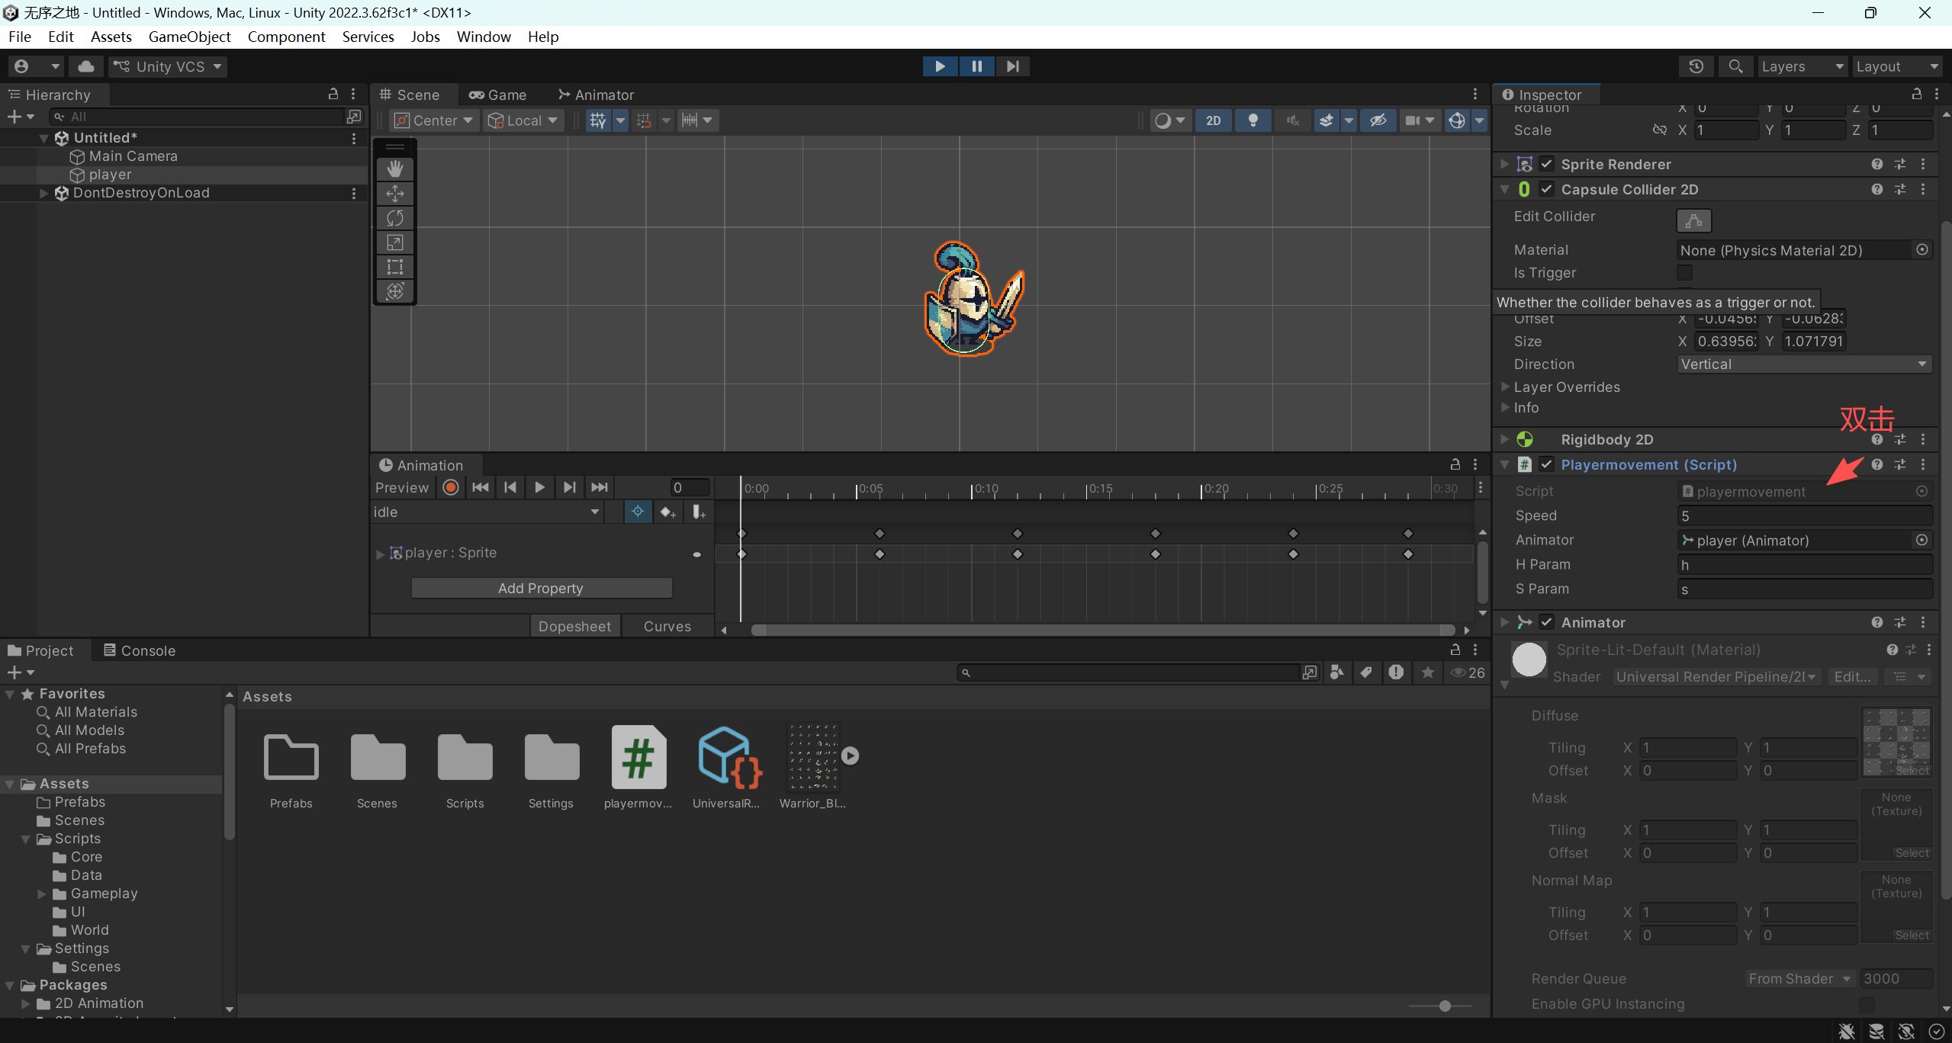Switch to the Animator tab
The height and width of the screenshot is (1043, 1952).
597,95
